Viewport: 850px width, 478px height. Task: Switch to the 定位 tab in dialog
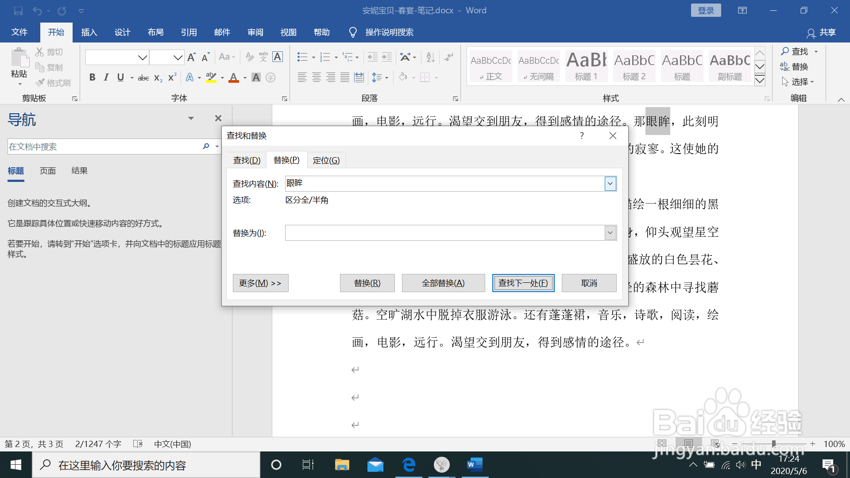pos(326,160)
